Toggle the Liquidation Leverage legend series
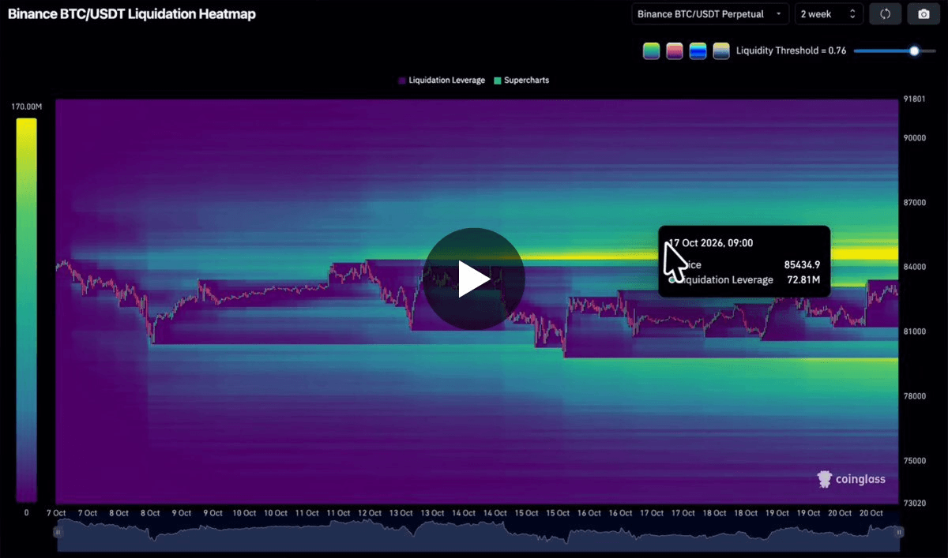948x558 pixels. (442, 81)
